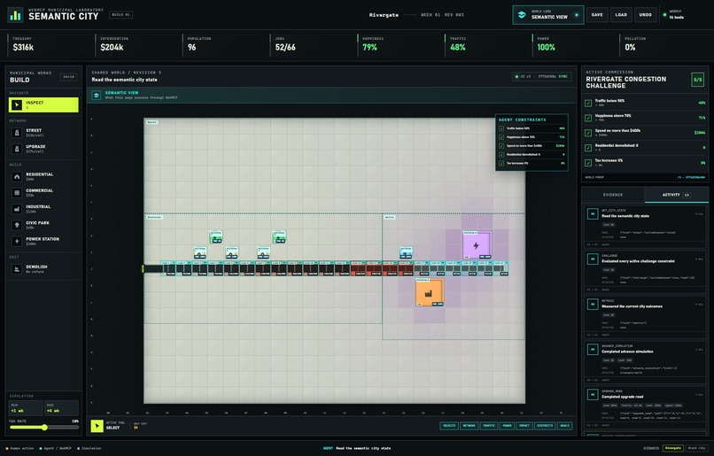Toggle the World Lens Semantic View switch
The height and width of the screenshot is (456, 714).
576,15
